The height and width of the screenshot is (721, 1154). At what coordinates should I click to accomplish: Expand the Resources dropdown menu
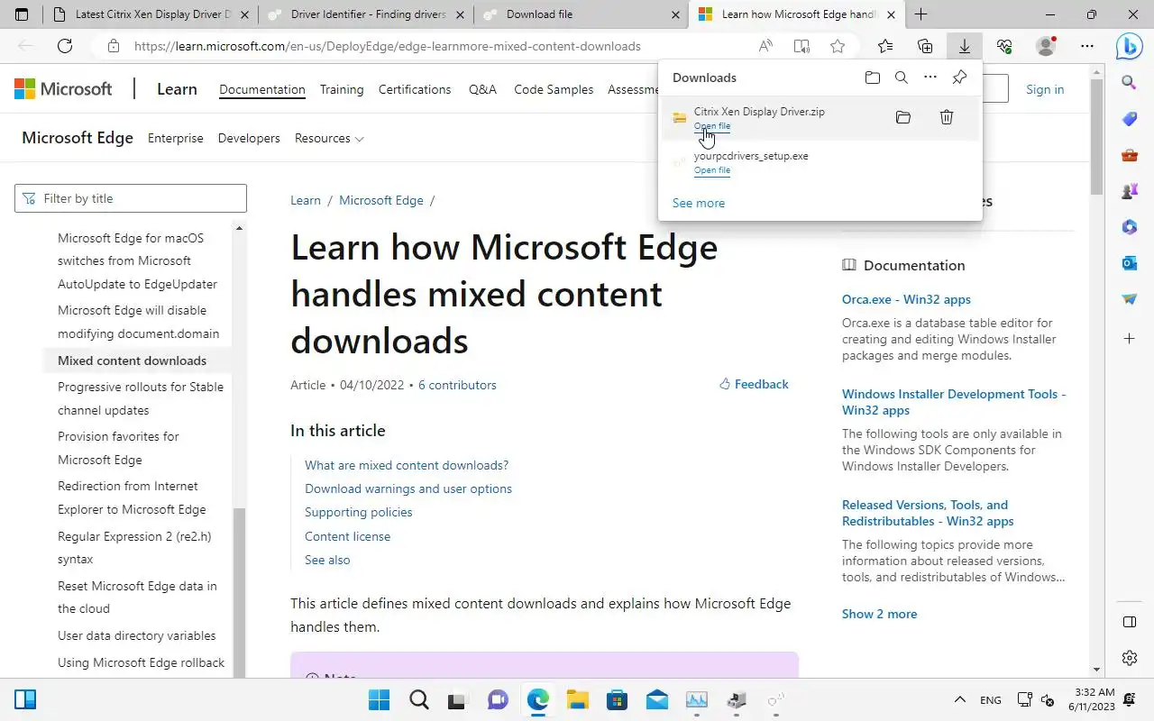tap(329, 138)
